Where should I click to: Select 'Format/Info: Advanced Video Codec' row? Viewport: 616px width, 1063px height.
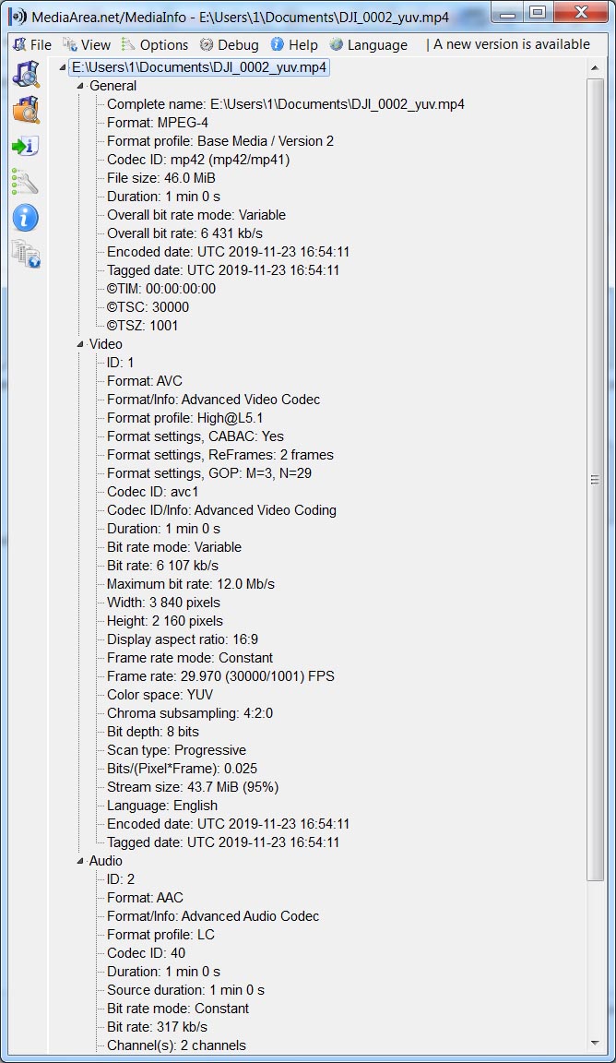tap(213, 400)
